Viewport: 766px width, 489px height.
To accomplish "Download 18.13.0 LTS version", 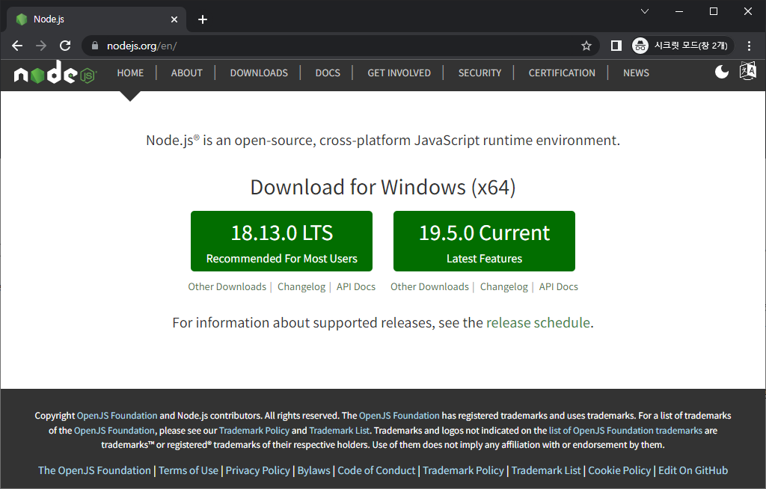I will pos(281,242).
